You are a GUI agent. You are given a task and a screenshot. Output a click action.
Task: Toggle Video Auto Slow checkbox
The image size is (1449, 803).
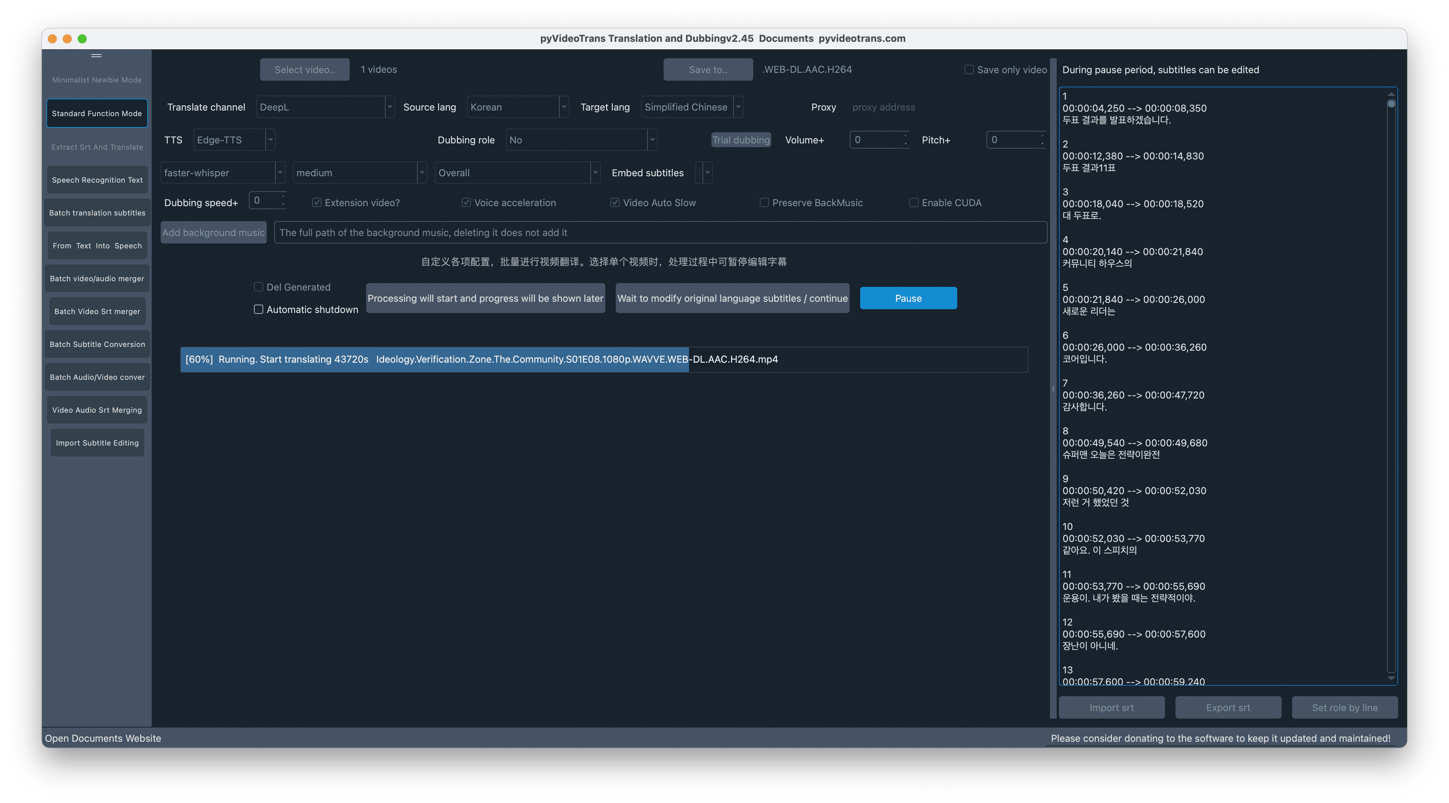coord(615,202)
